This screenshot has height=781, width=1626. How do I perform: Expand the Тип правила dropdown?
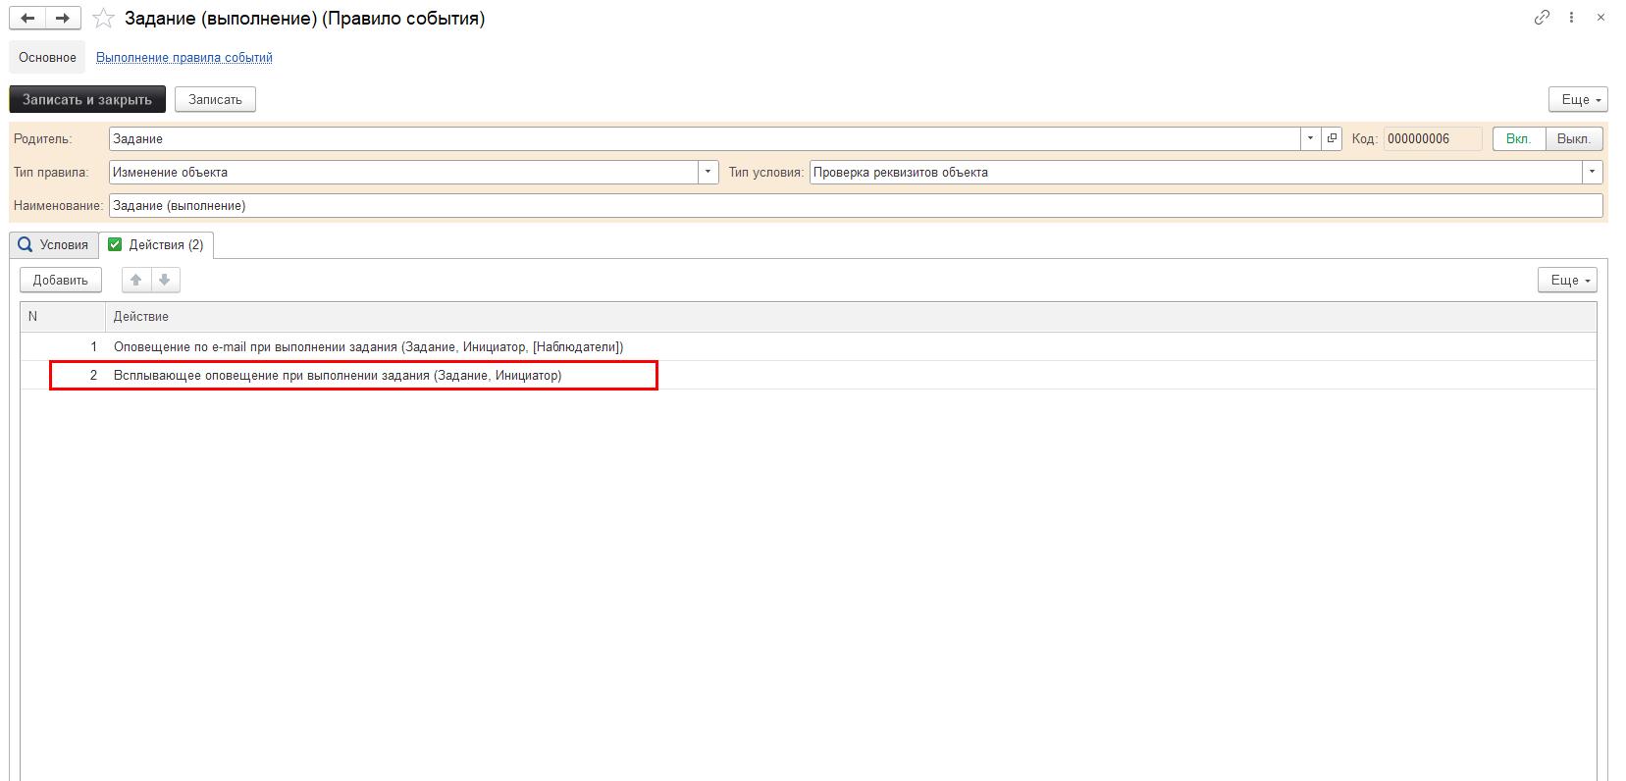tap(708, 173)
